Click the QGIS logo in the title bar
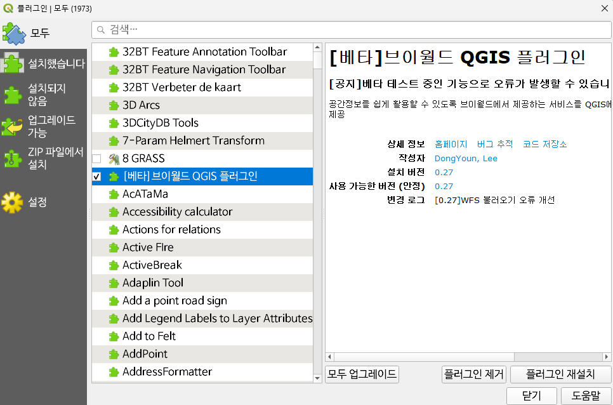This screenshot has width=613, height=405. pos(8,8)
